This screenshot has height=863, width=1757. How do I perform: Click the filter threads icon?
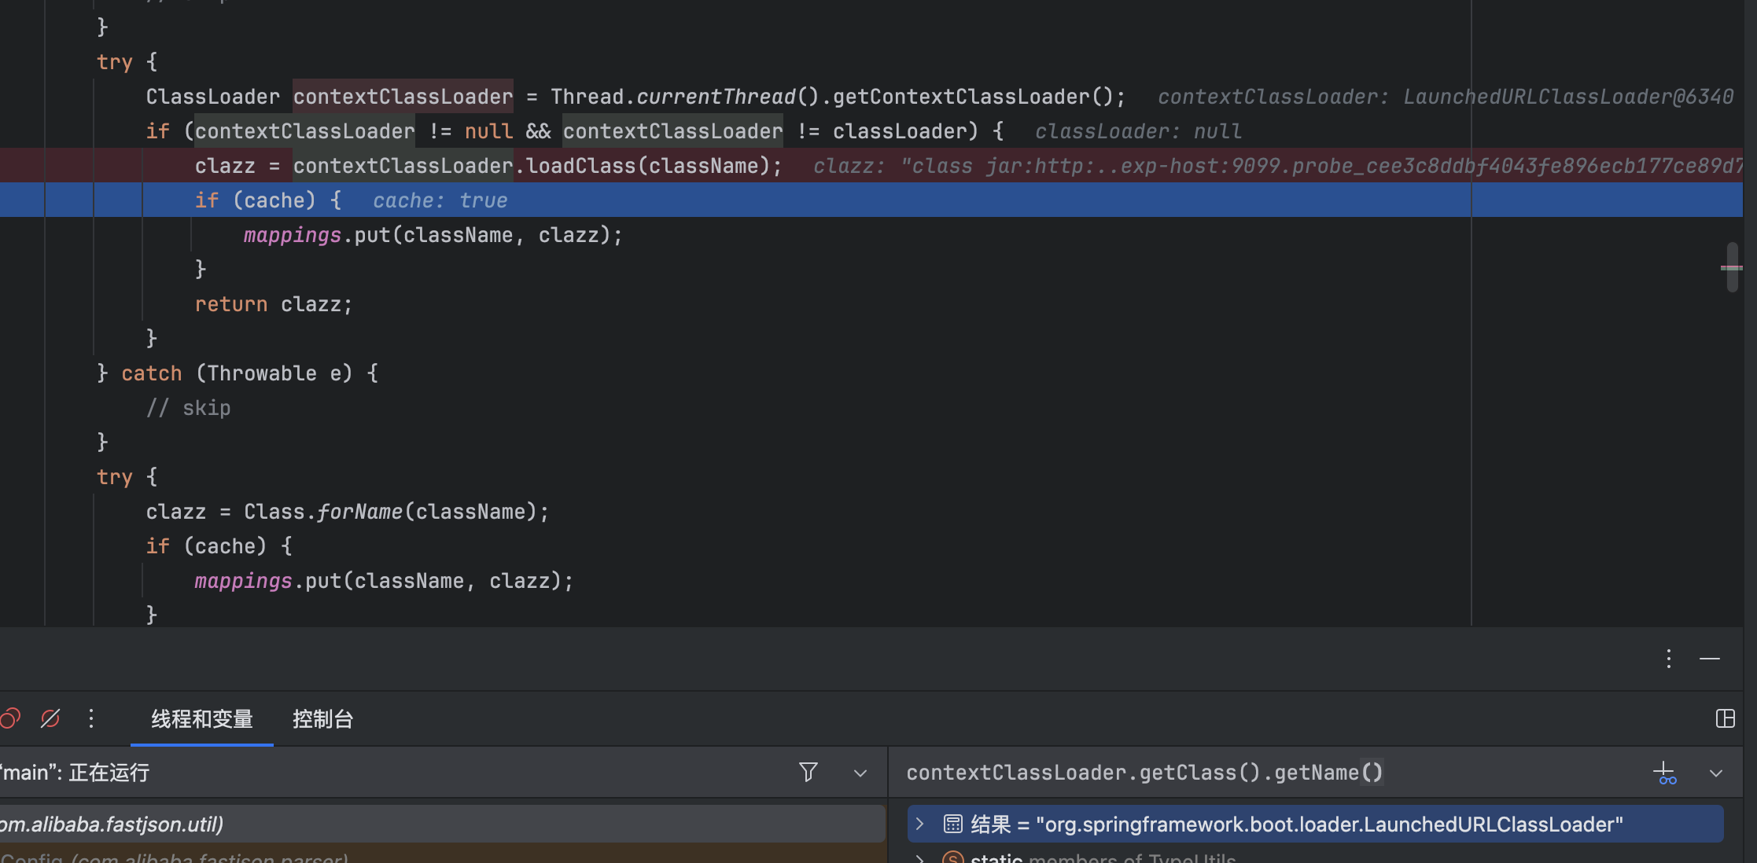click(808, 772)
